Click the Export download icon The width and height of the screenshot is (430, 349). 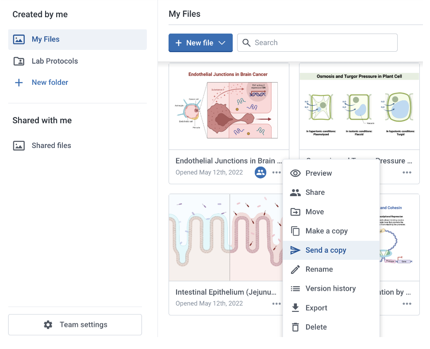coord(296,307)
